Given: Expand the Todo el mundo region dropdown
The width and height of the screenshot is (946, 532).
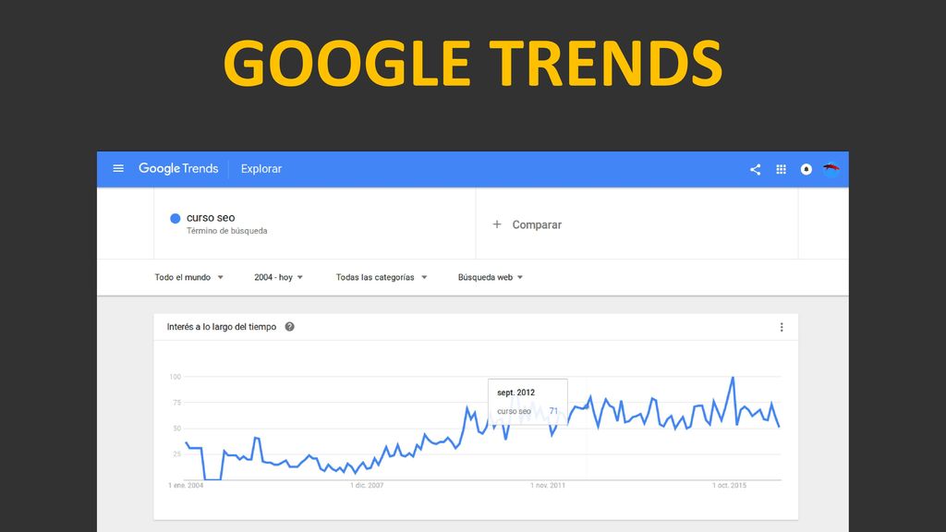Looking at the screenshot, I should tap(188, 277).
